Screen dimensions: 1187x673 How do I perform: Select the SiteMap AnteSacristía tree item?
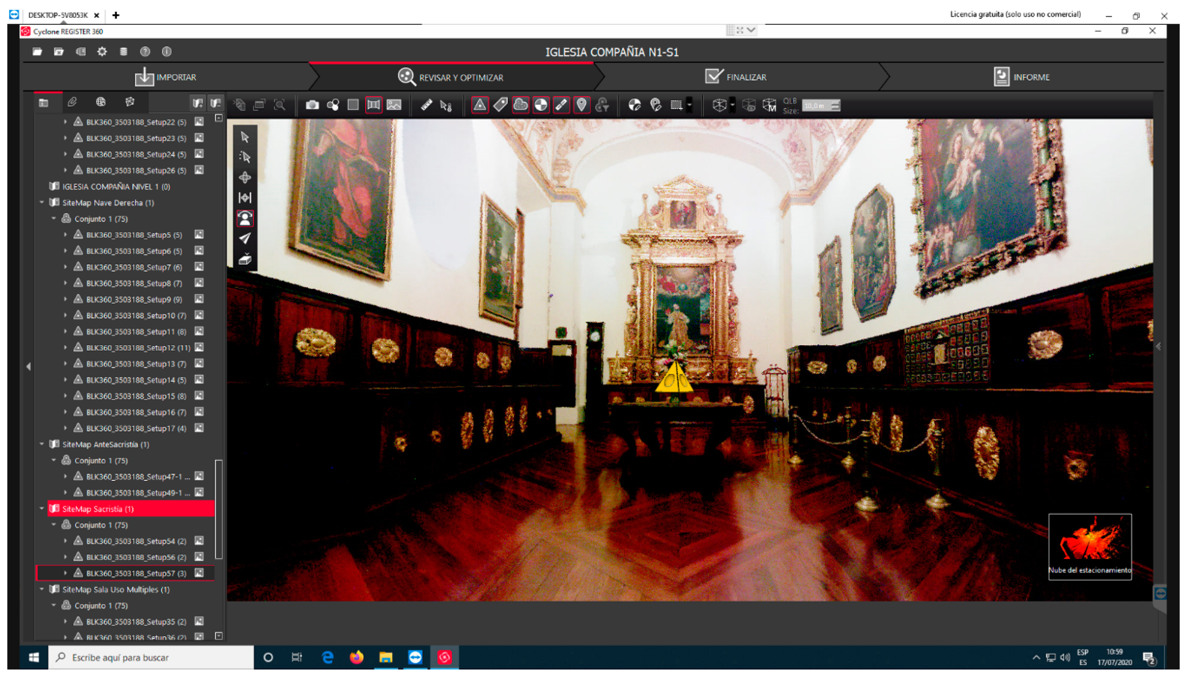105,444
